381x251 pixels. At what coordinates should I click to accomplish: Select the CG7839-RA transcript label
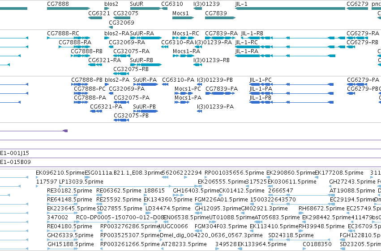tap(221, 33)
